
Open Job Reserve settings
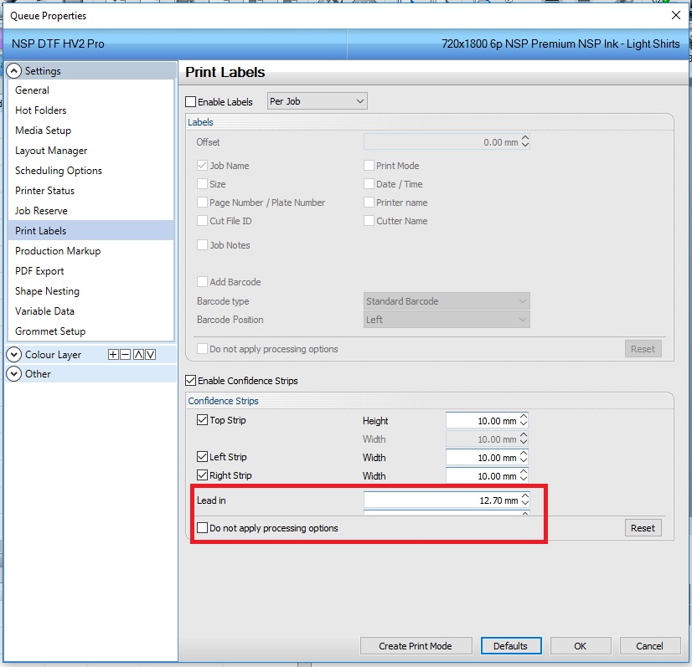click(x=91, y=211)
